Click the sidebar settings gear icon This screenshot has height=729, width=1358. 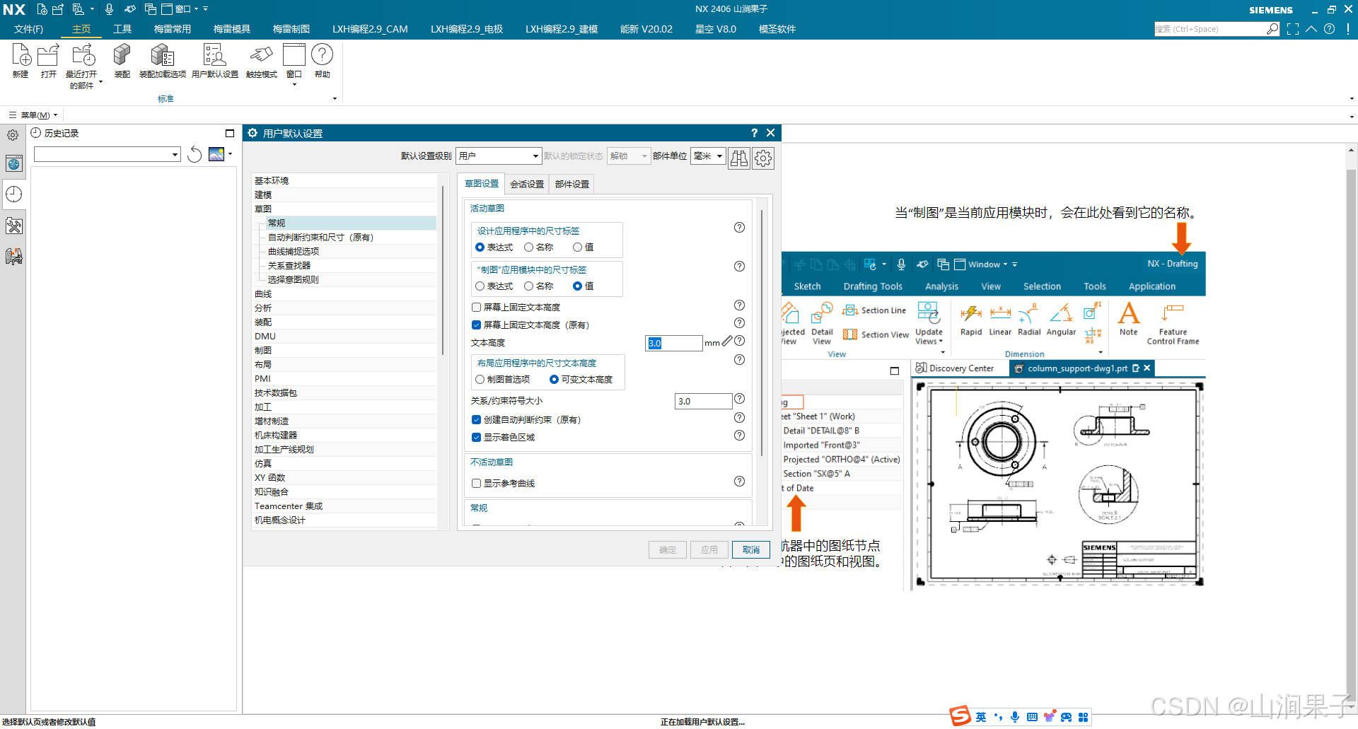13,135
